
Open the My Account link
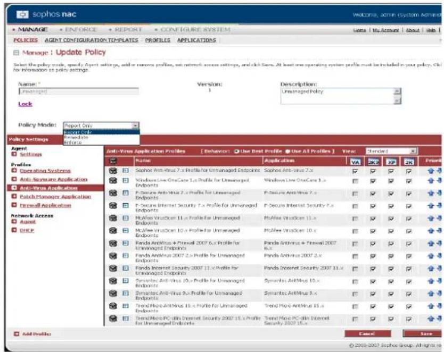385,30
